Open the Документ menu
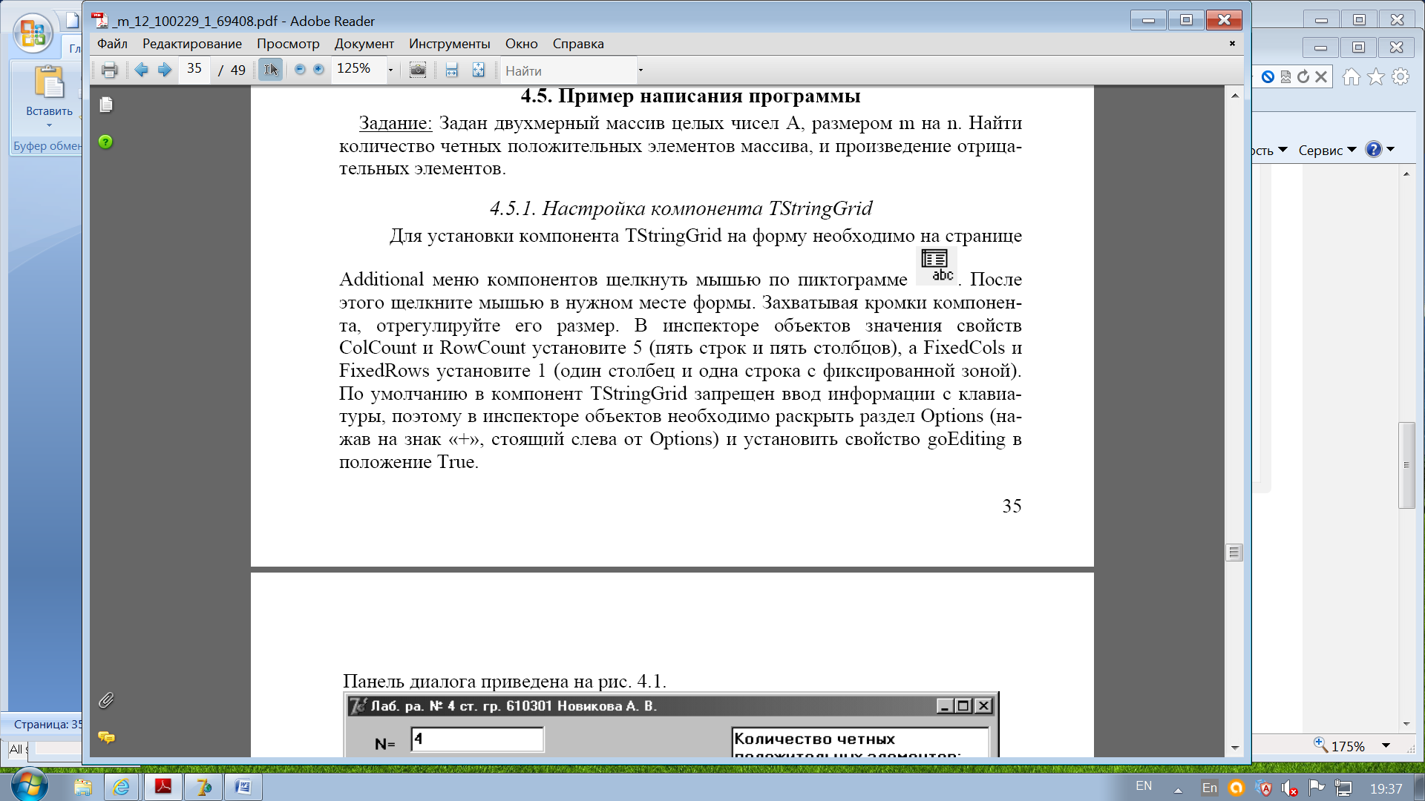Image resolution: width=1425 pixels, height=801 pixels. coord(364,44)
